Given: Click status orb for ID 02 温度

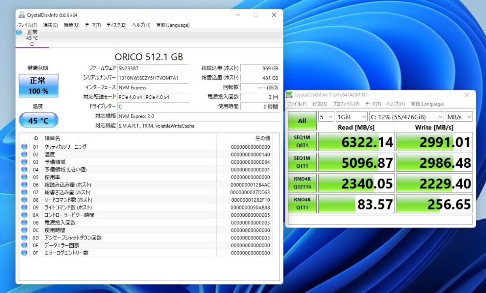Looking at the screenshot, I should (x=24, y=154).
